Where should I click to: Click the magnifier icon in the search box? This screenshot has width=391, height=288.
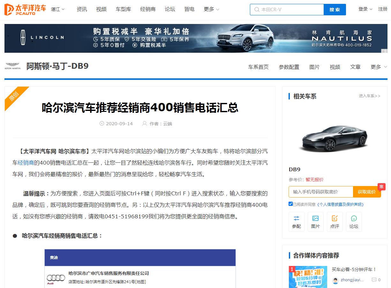(x=256, y=10)
